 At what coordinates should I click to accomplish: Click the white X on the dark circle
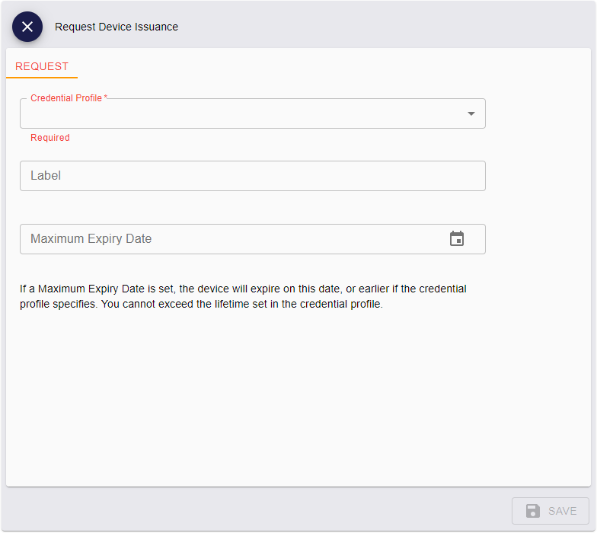[27, 27]
